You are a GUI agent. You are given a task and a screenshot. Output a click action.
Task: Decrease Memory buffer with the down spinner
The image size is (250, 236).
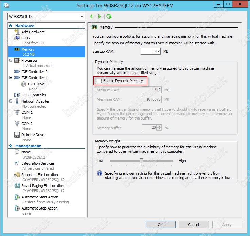coord(159,129)
